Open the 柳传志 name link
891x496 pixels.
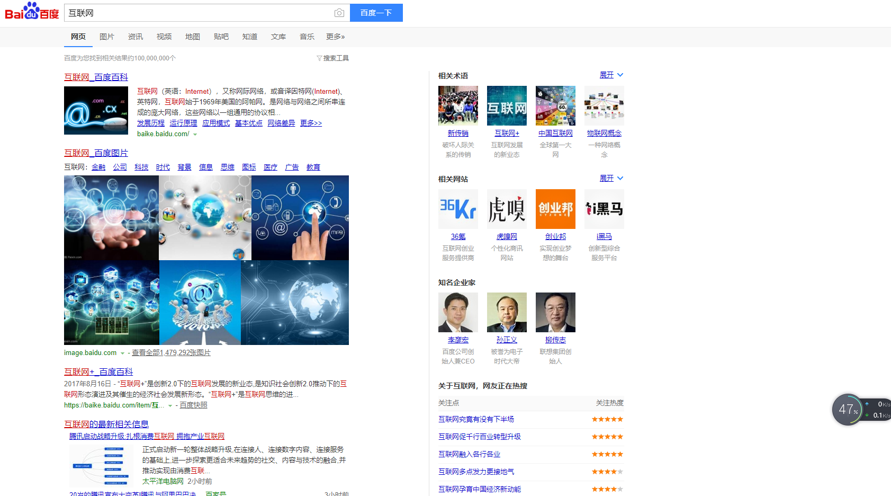[x=555, y=340]
